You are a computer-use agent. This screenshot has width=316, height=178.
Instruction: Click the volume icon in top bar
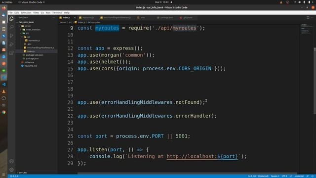click(300, 2)
